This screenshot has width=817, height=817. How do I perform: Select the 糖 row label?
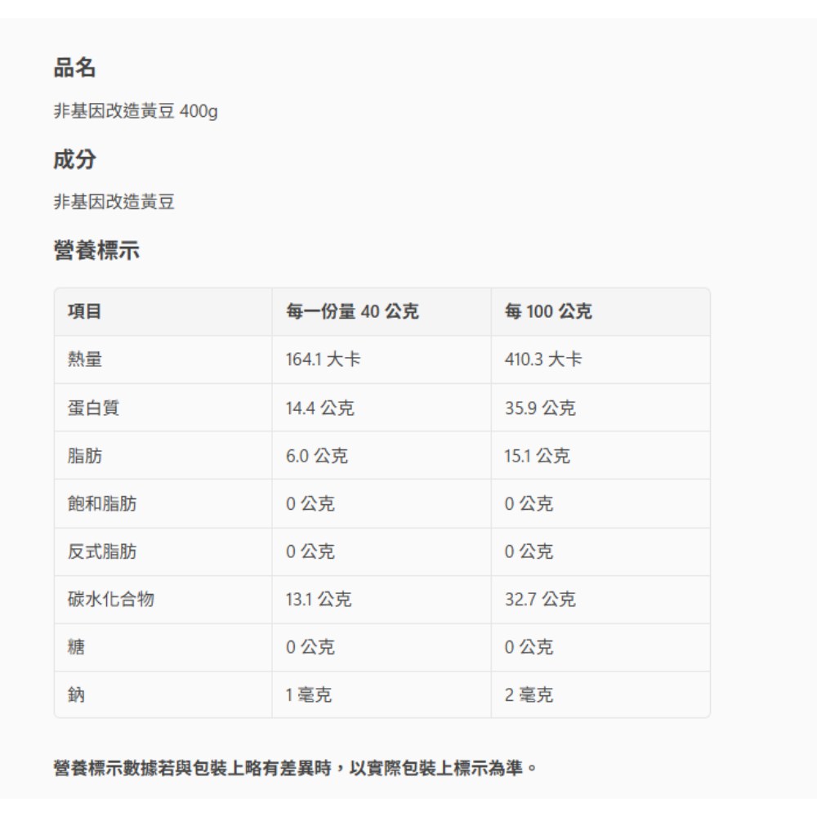pyautogui.click(x=76, y=647)
